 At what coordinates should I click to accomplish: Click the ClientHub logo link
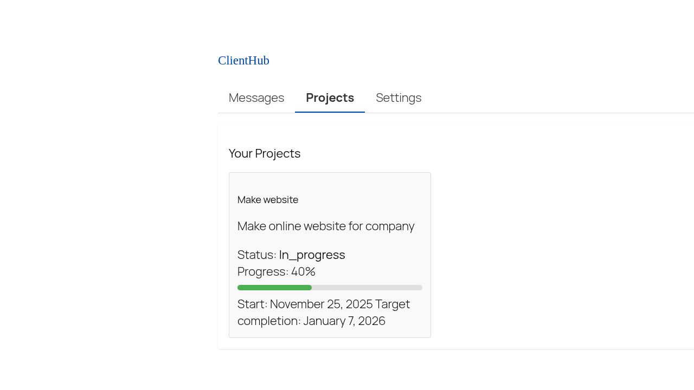243,61
